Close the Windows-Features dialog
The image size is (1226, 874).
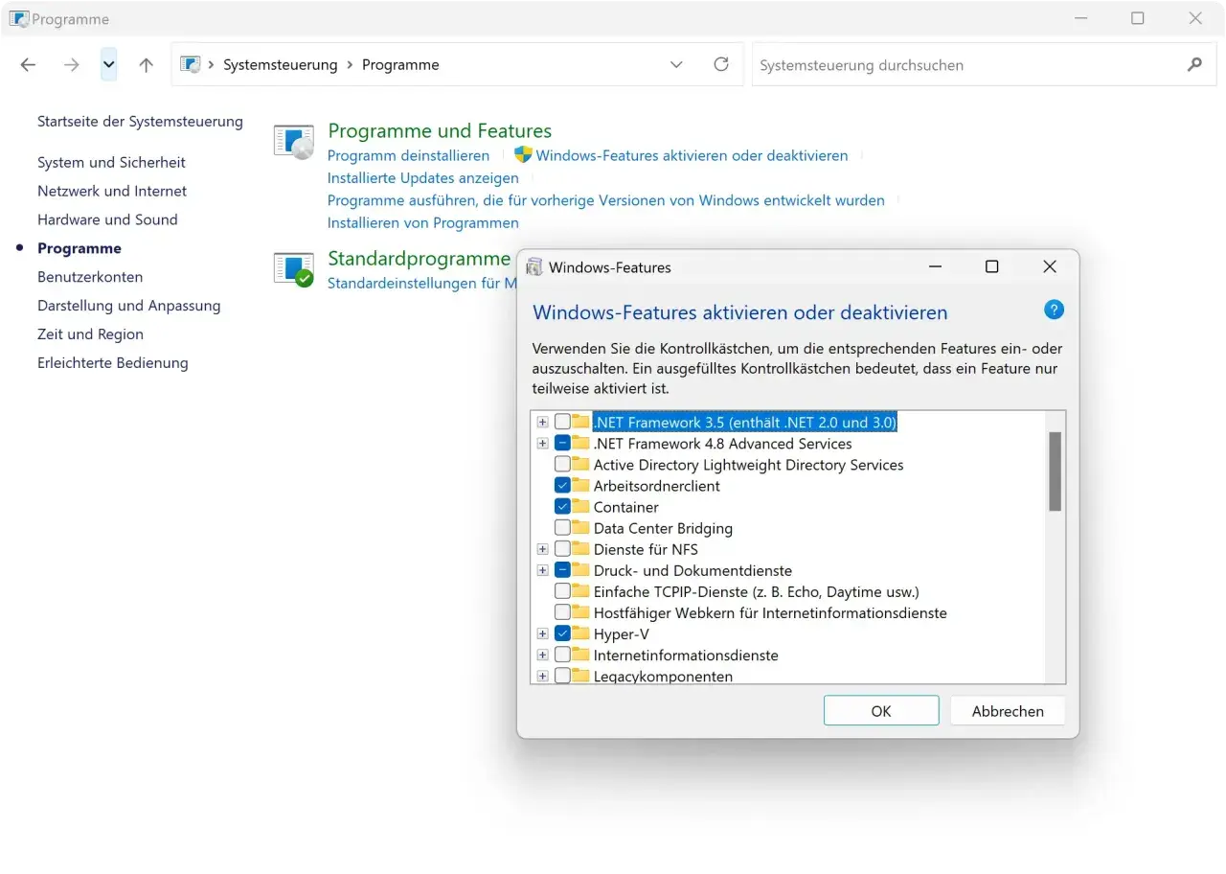point(1050,266)
